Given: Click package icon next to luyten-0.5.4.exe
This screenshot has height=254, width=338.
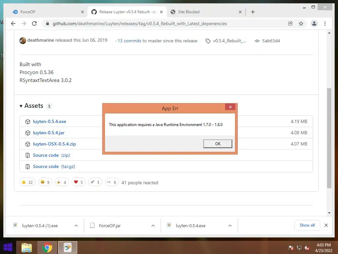Looking at the screenshot, I should tap(28, 122).
